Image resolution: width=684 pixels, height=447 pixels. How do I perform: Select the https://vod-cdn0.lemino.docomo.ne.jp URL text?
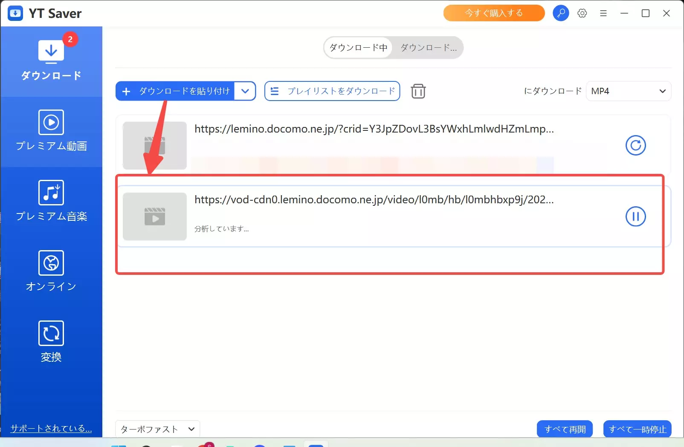[374, 199]
